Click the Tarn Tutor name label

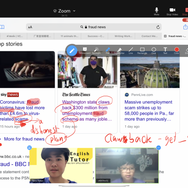point(37,181)
